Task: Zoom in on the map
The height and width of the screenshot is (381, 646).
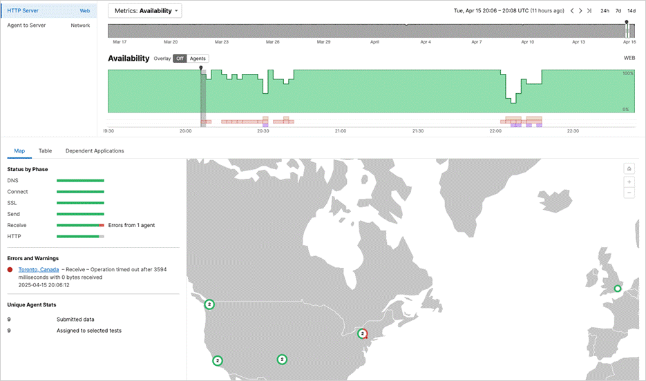Action: [629, 181]
